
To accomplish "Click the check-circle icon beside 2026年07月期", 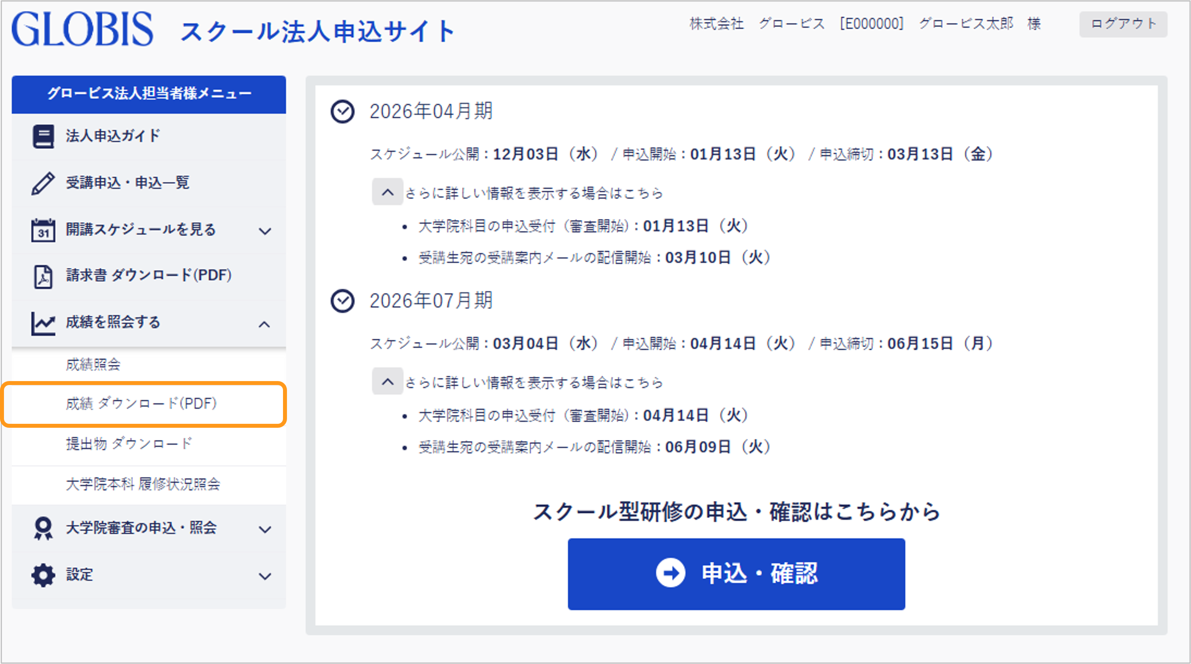I will click(343, 301).
